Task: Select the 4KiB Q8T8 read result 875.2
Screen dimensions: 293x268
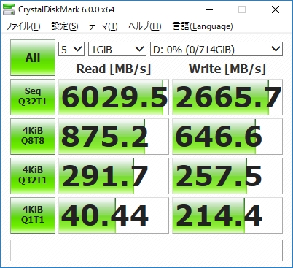Action: tap(114, 137)
